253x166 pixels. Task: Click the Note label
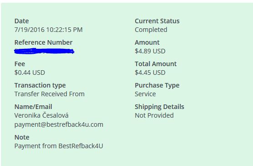(22, 137)
